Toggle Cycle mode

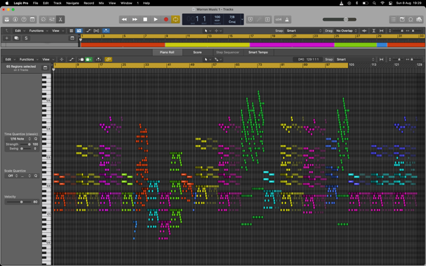pyautogui.click(x=176, y=19)
